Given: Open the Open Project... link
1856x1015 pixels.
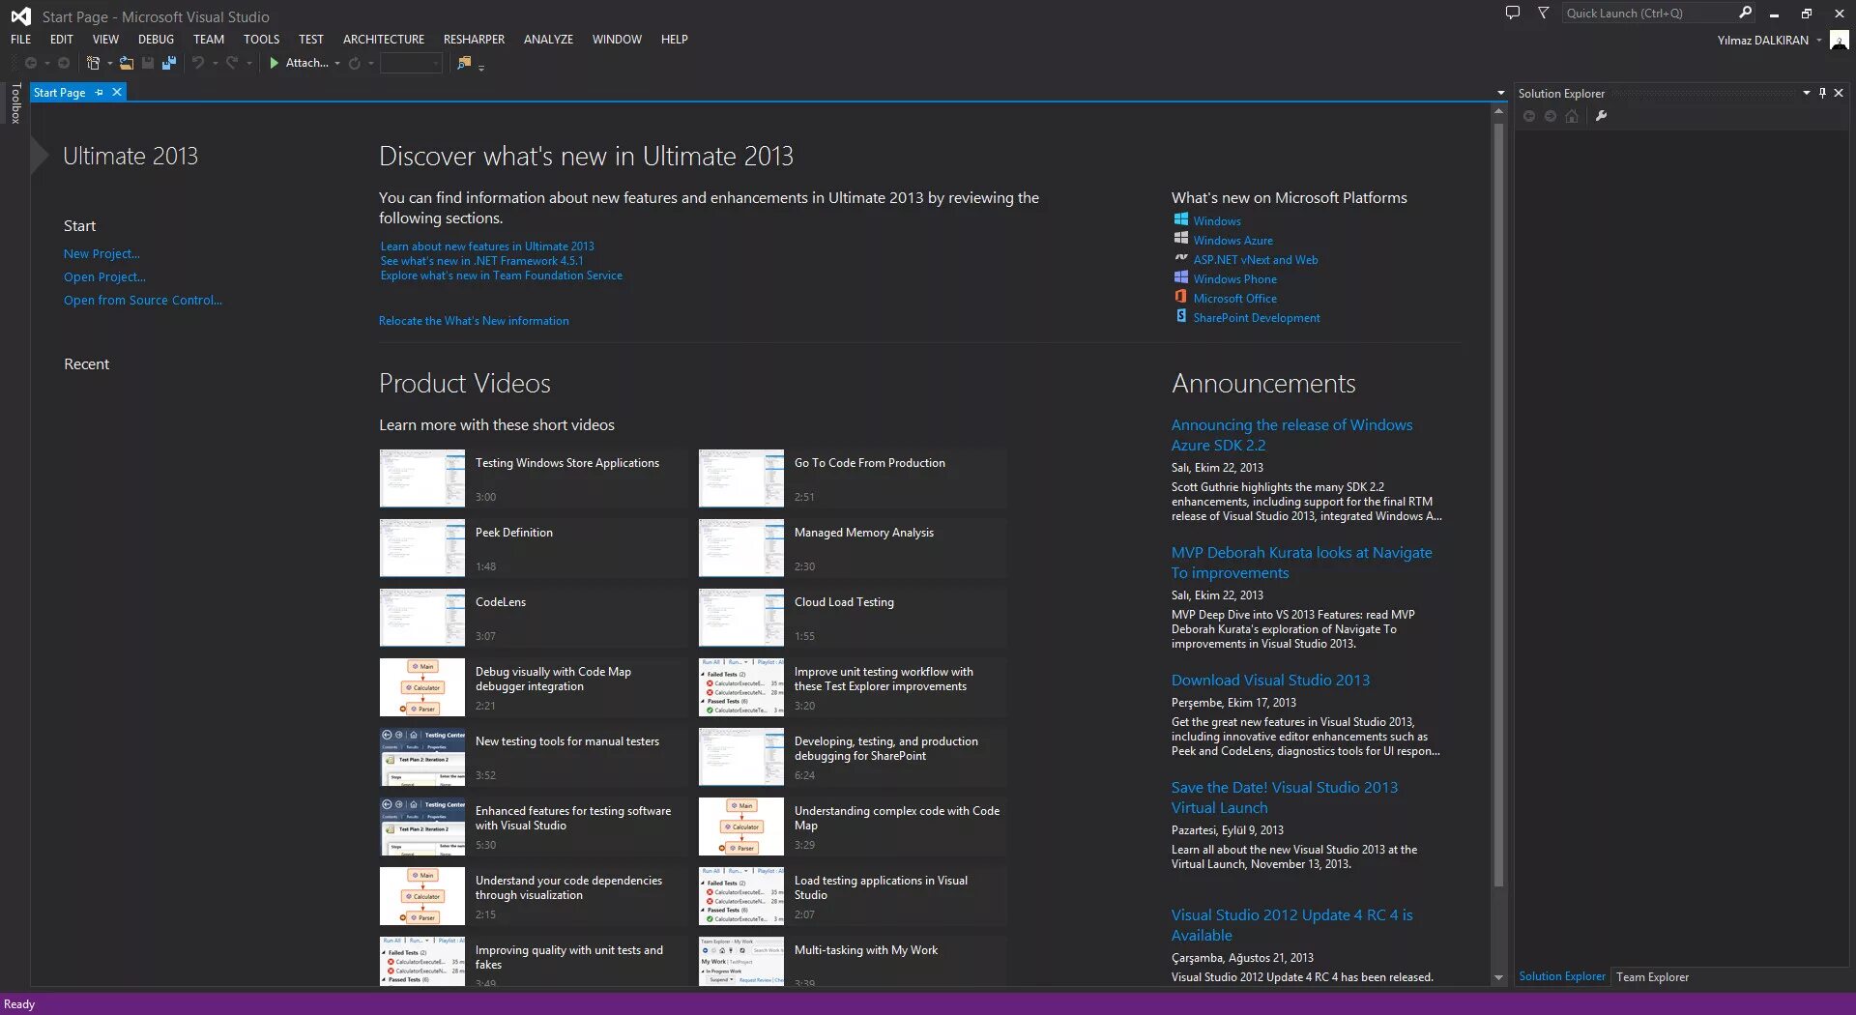Looking at the screenshot, I should 104,276.
